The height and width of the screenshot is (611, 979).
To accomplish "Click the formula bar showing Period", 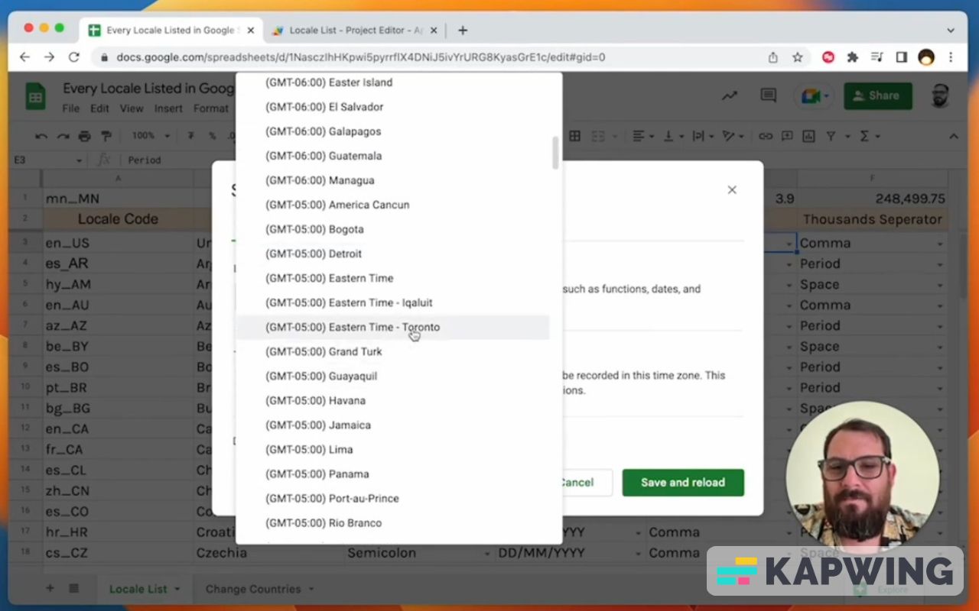I will pos(145,160).
